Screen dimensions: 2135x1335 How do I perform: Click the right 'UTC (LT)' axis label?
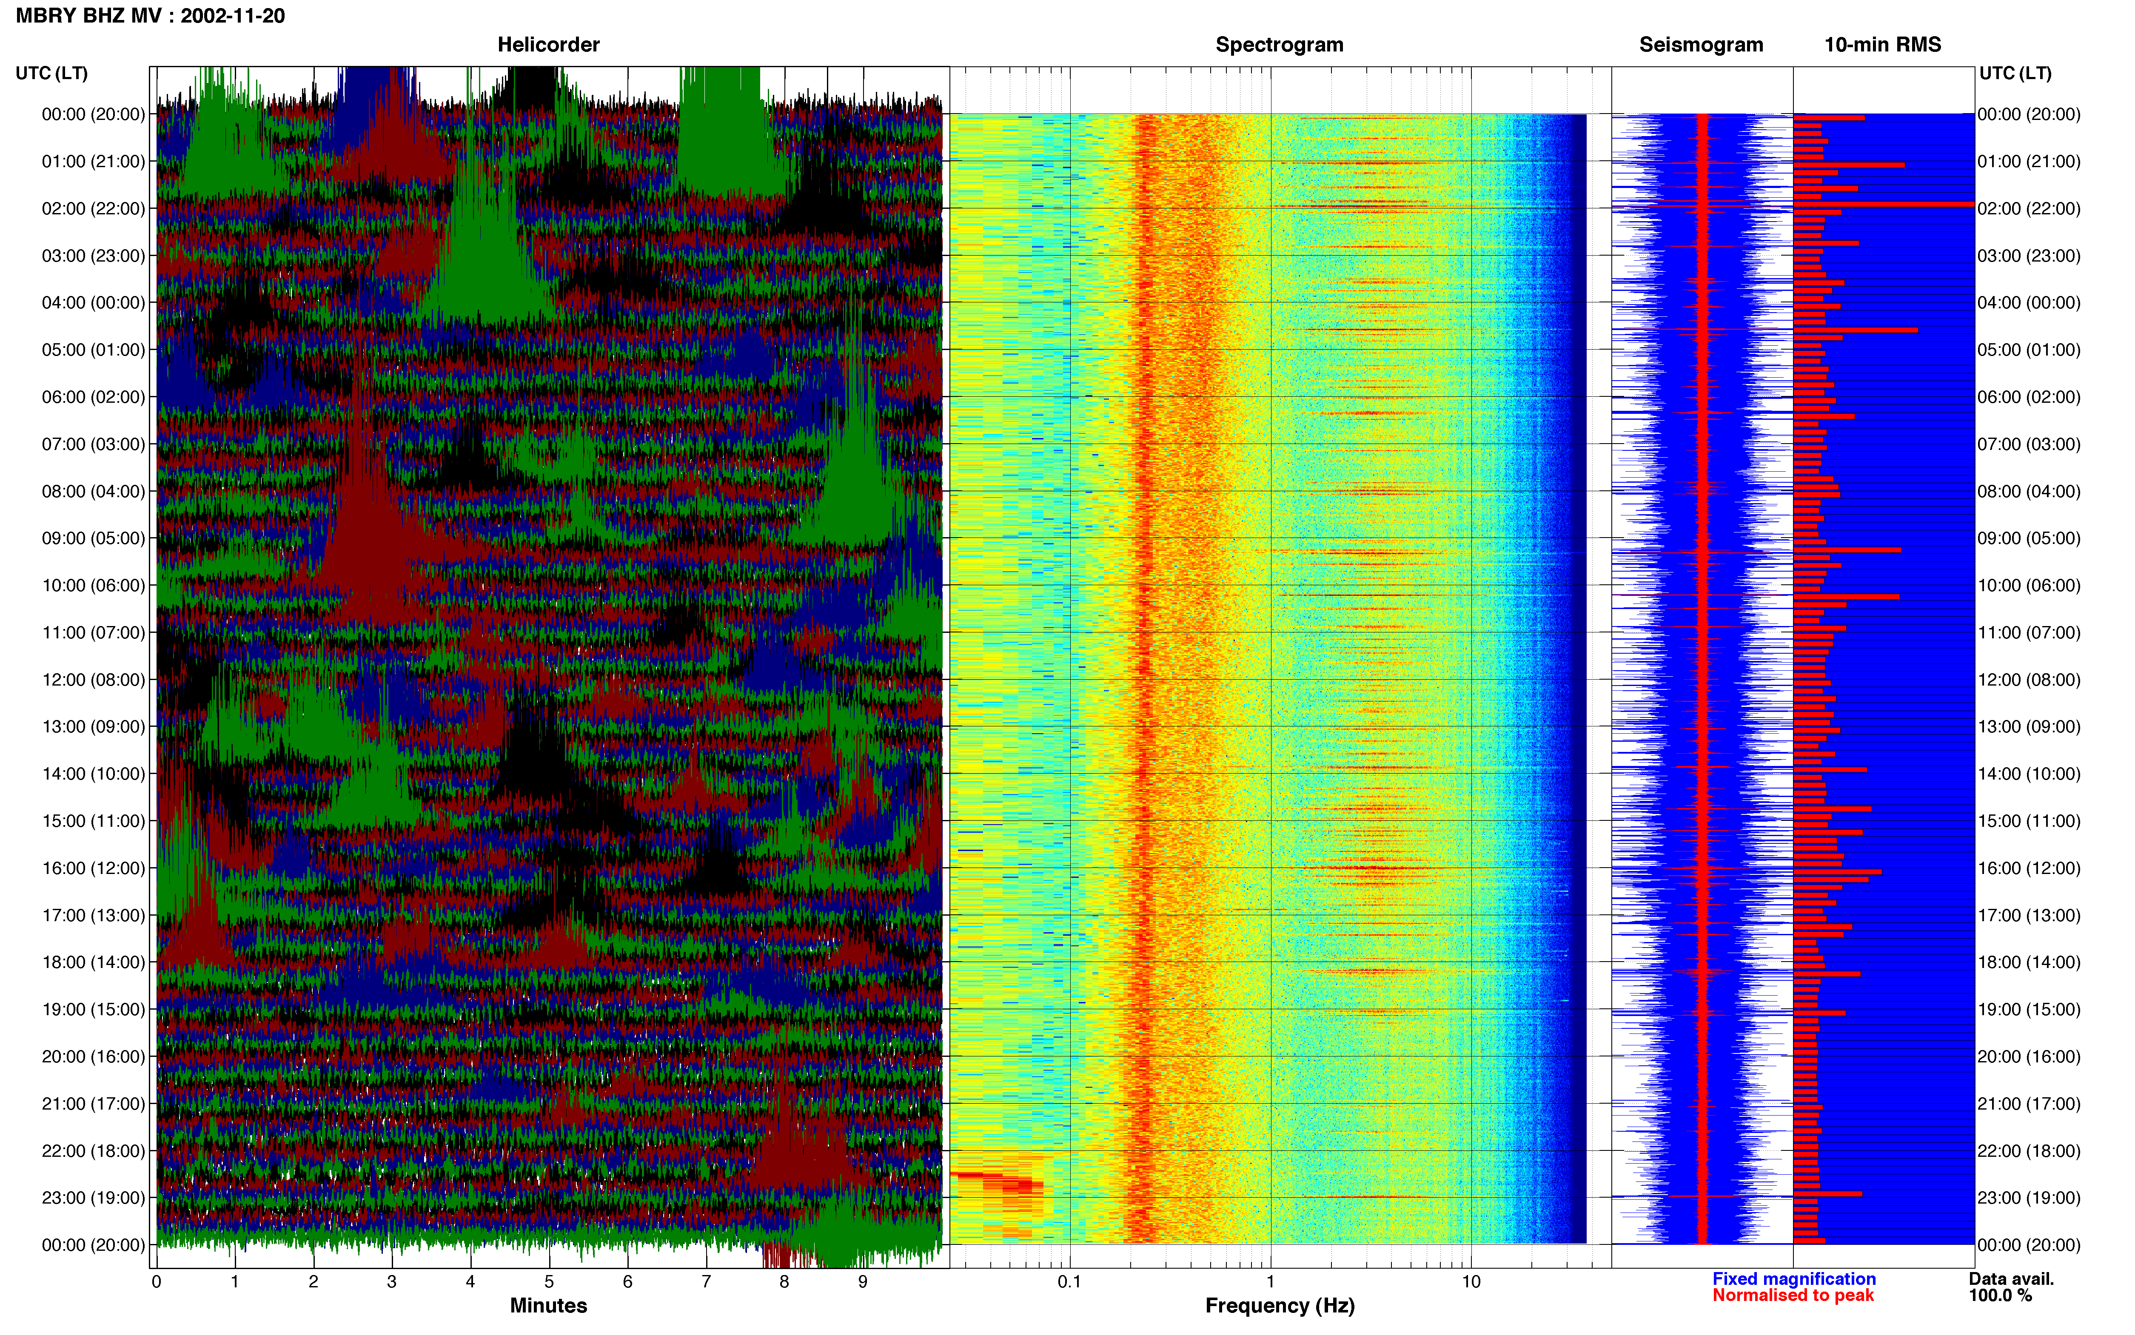[x=2015, y=73]
